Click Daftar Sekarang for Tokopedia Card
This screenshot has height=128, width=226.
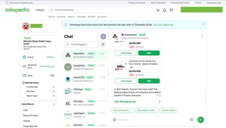(47, 66)
